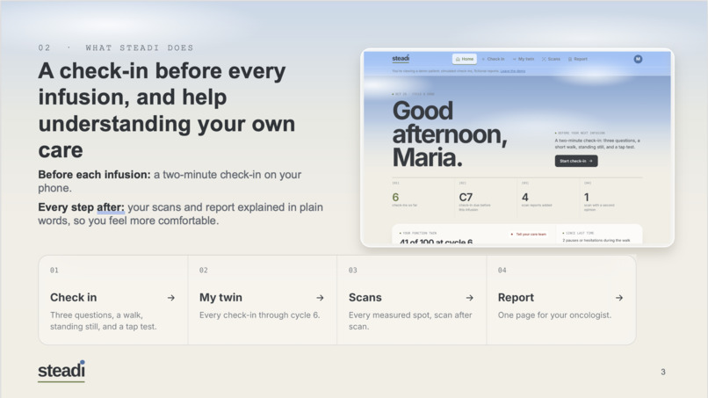The image size is (708, 398).
Task: Click 'Before each infusion:' bold text
Action: (94, 174)
